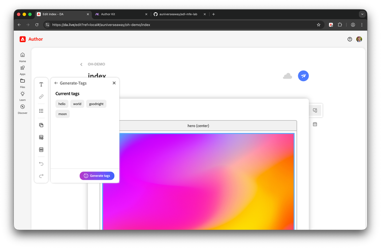
Task: Click the list icon in the editor toolbar
Action: coord(41,111)
